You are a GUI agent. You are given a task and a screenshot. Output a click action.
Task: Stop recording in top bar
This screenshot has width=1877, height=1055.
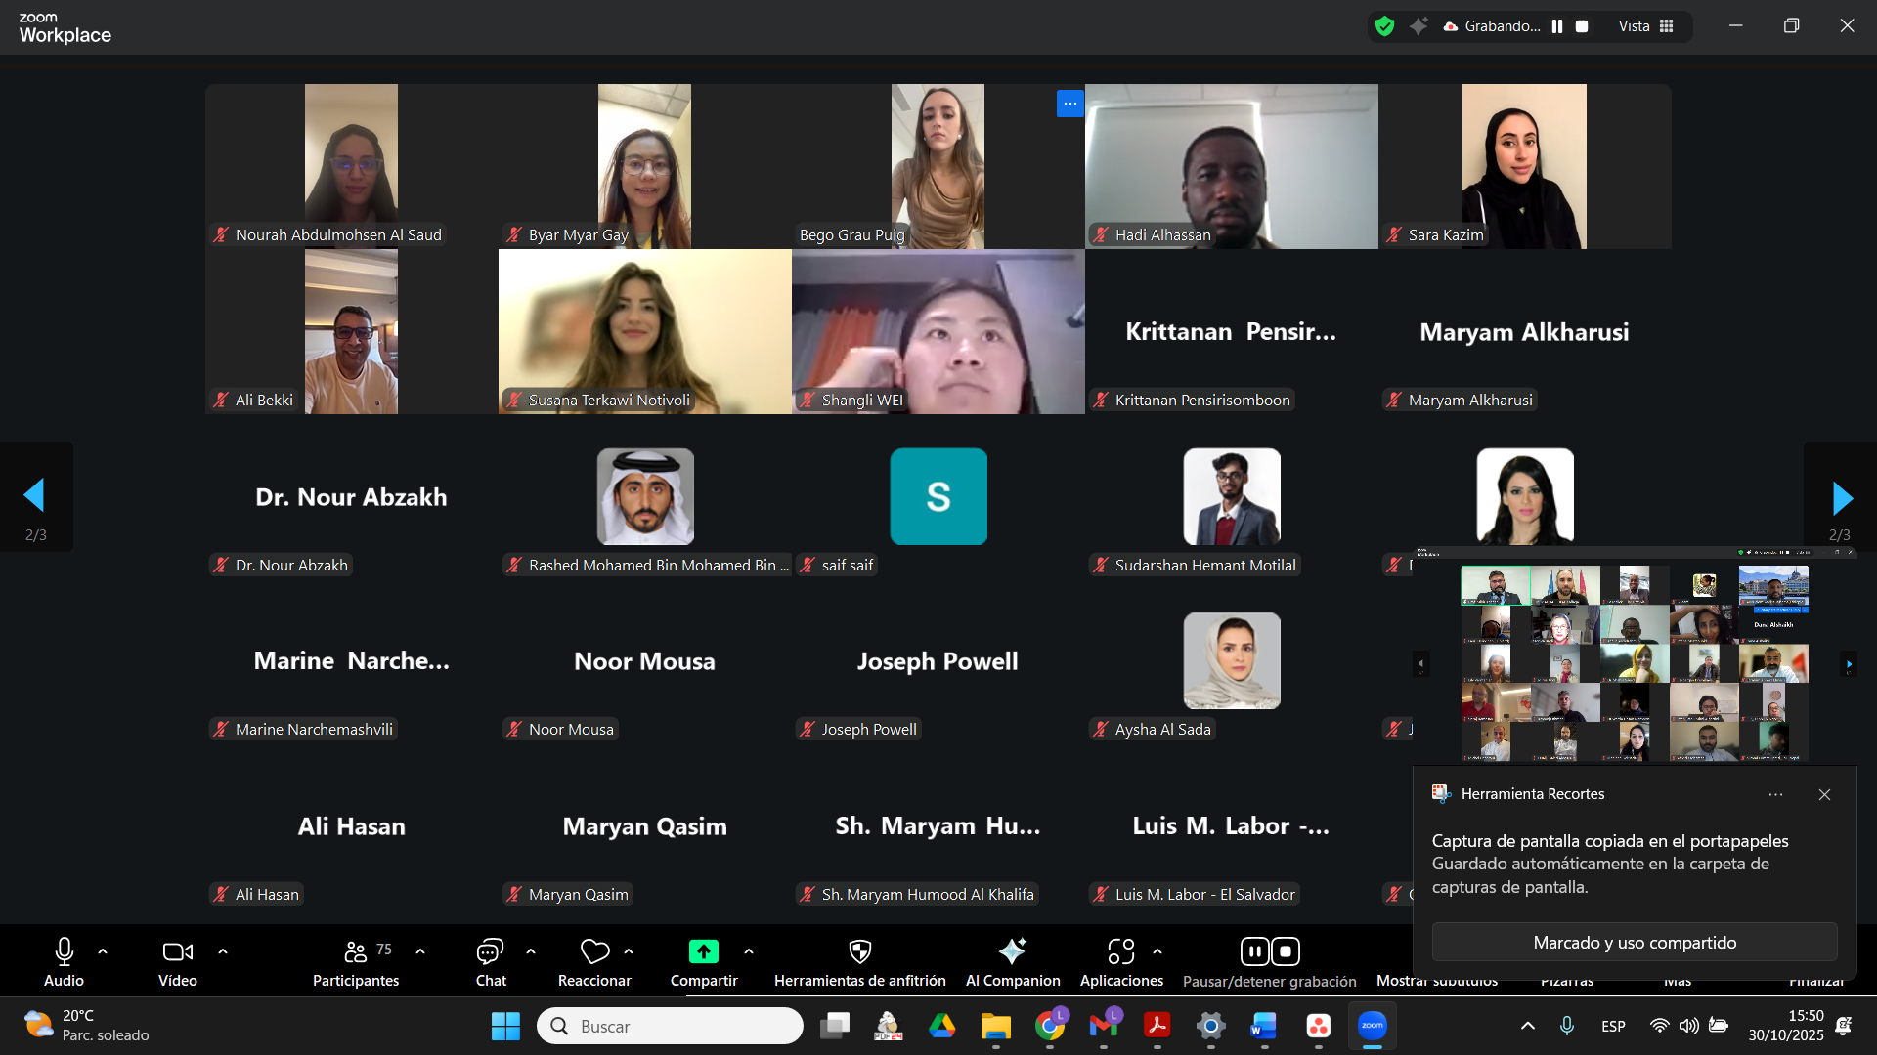(x=1582, y=26)
